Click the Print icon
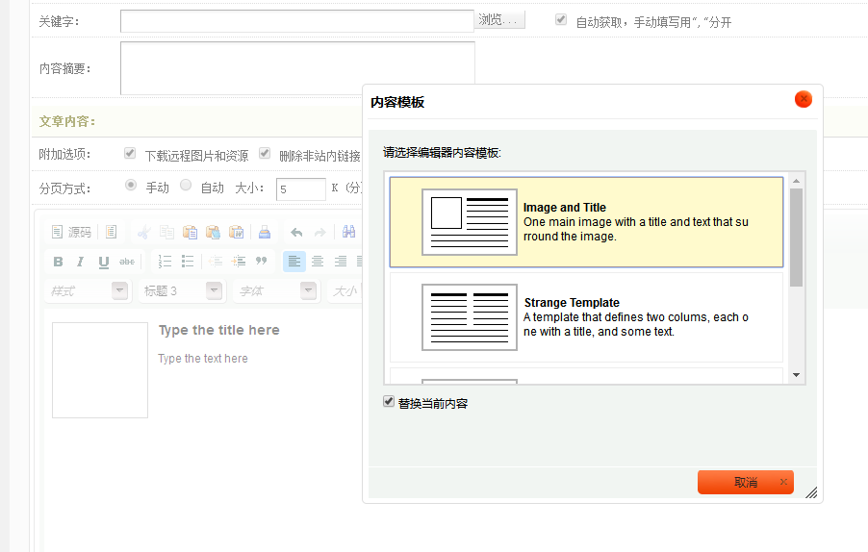The width and height of the screenshot is (868, 552). pos(265,232)
